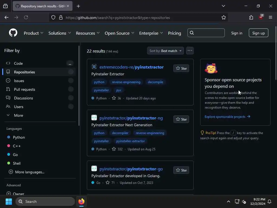The width and height of the screenshot is (277, 208).
Task: Click the Sign up button
Action: [258, 33]
